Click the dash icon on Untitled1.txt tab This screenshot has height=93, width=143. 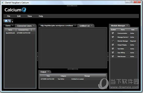click(x=92, y=26)
